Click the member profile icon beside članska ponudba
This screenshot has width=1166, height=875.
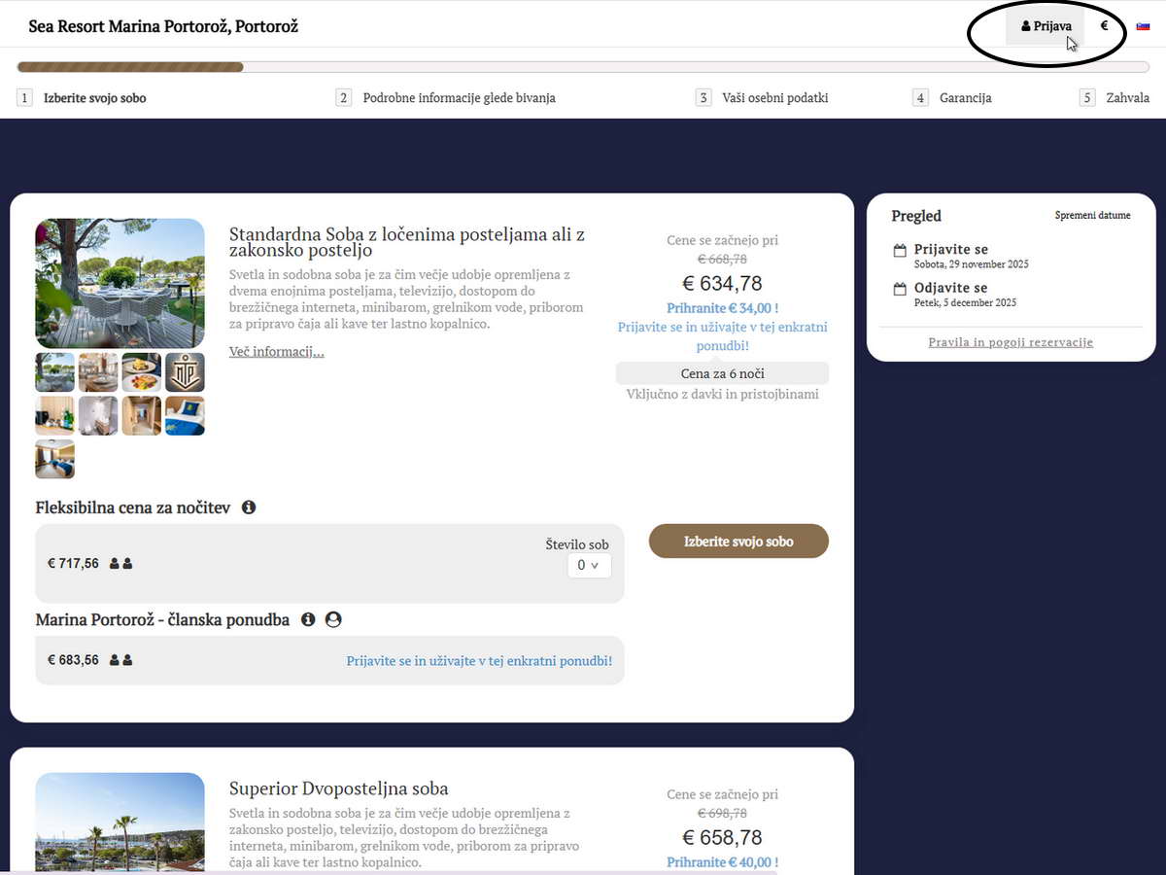(x=333, y=619)
